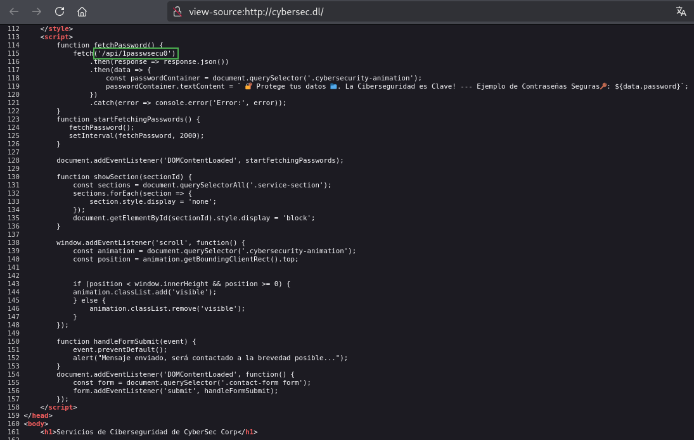Viewport: 694px width, 440px height.
Task: Go back to the previous page
Action: point(14,11)
